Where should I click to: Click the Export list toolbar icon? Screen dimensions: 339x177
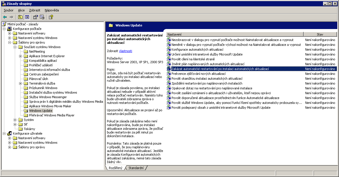42,17
